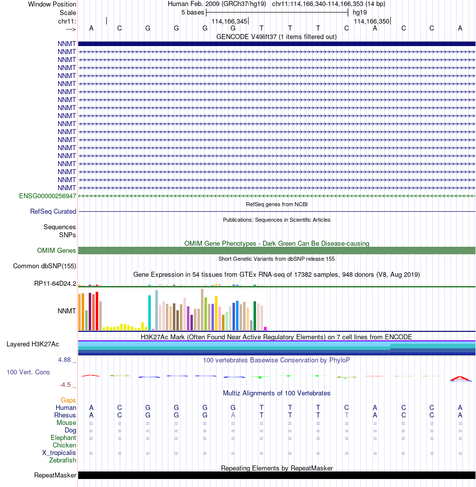Image resolution: width=476 pixels, height=487 pixels.
Task: Click the Zebrafish alignment row label
Action: pos(63,460)
